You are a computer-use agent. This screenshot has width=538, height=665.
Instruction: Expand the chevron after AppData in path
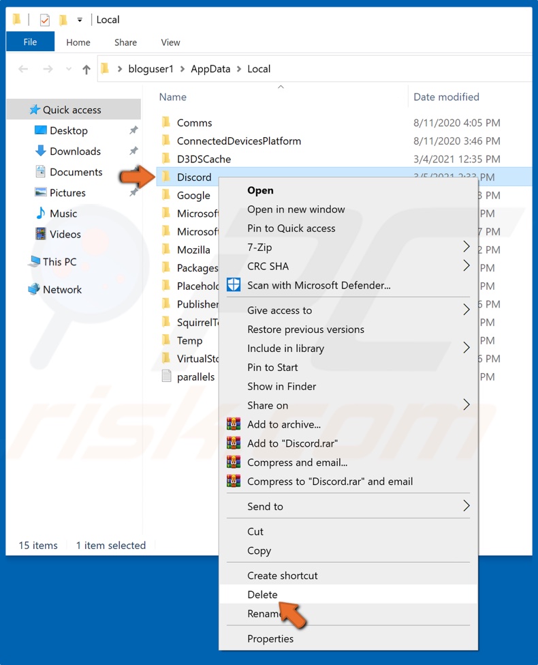coord(239,69)
